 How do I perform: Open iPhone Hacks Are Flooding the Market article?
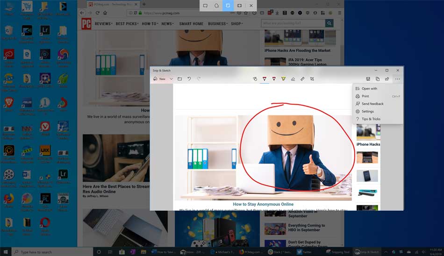click(x=297, y=51)
